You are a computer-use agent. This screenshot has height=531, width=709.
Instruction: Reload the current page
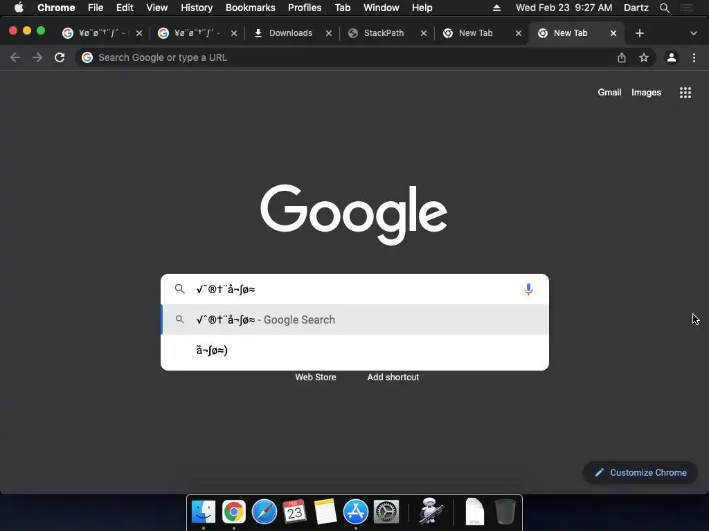[60, 57]
